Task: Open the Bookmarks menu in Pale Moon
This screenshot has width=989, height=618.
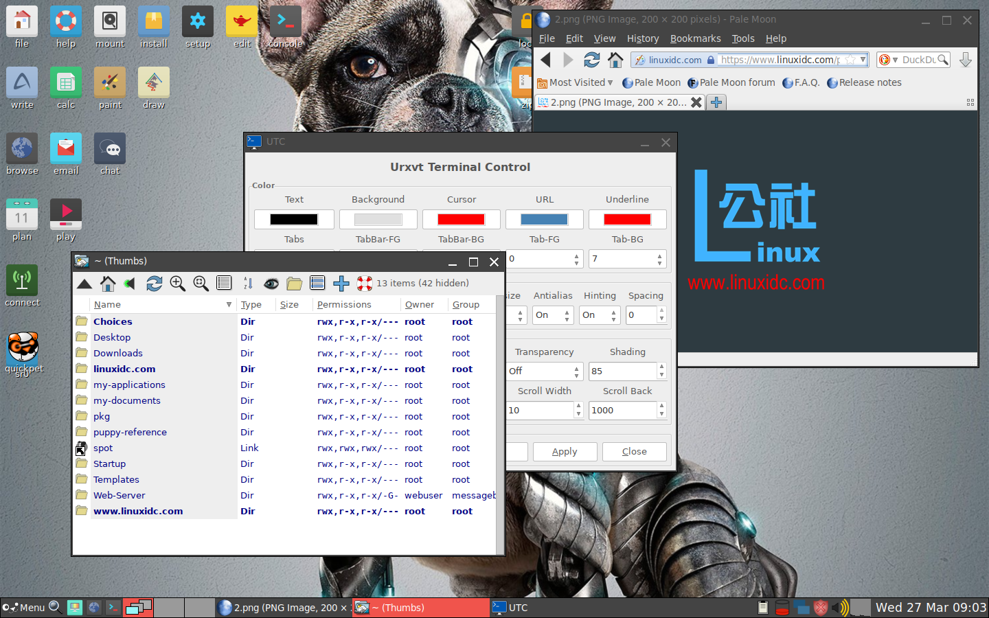Action: [x=695, y=38]
